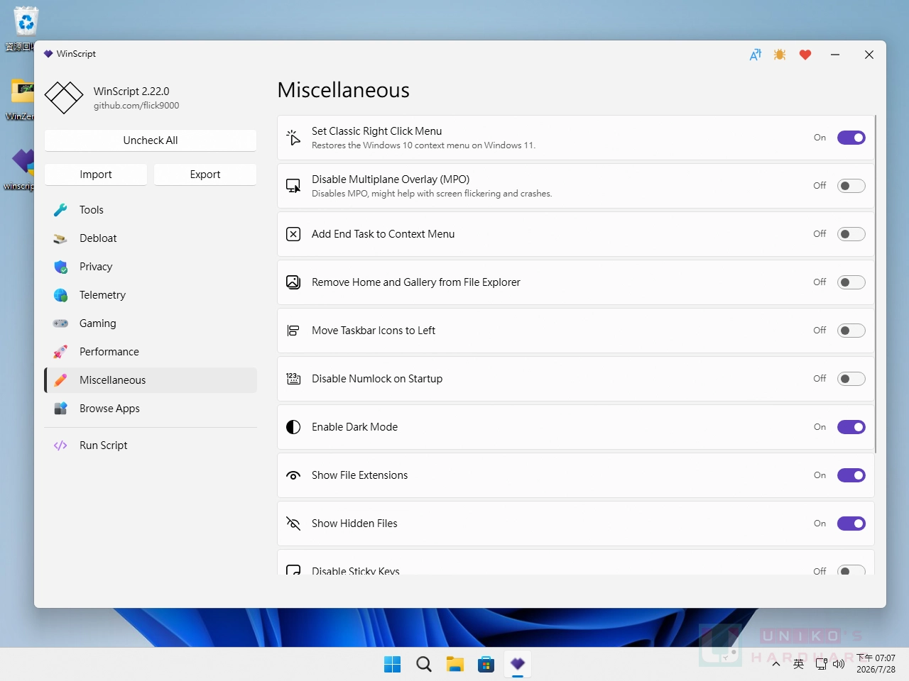Click the bug report icon
Image resolution: width=909 pixels, height=681 pixels.
click(780, 55)
